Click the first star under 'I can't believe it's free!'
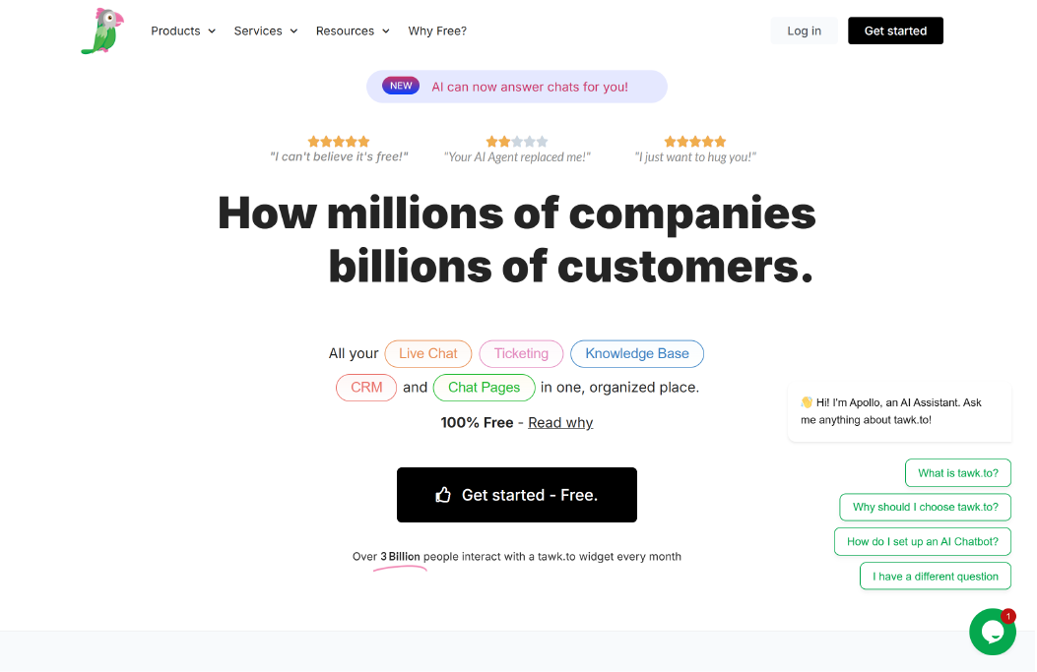The height and width of the screenshot is (672, 1037). click(x=313, y=141)
